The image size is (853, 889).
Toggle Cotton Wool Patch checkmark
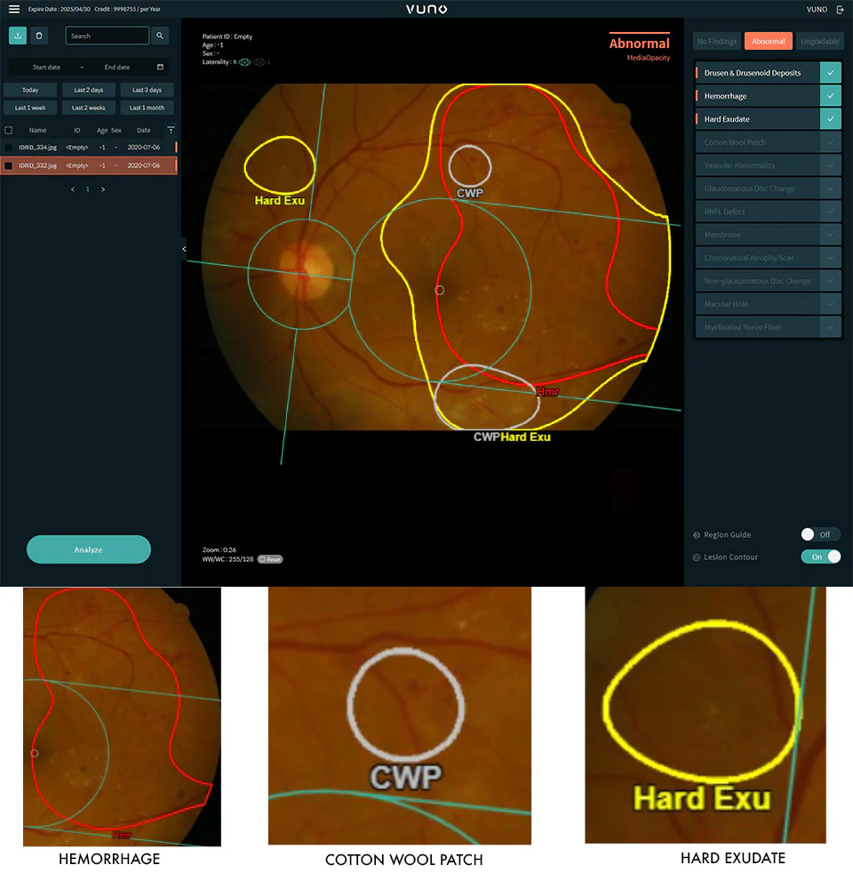click(830, 142)
